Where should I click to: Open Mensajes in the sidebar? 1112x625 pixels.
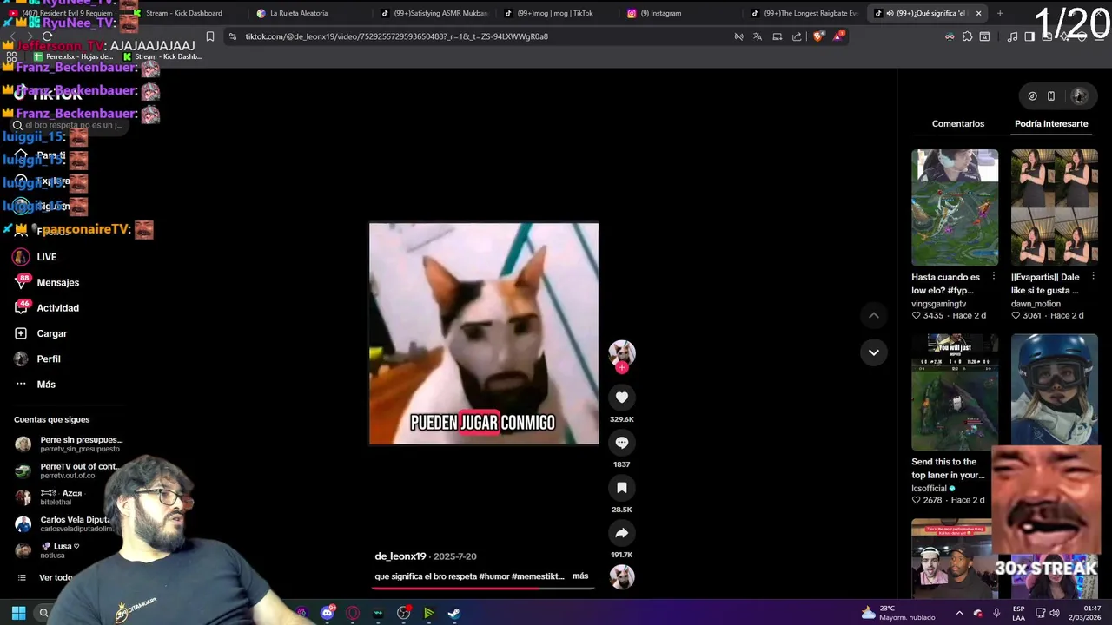[x=46, y=282]
